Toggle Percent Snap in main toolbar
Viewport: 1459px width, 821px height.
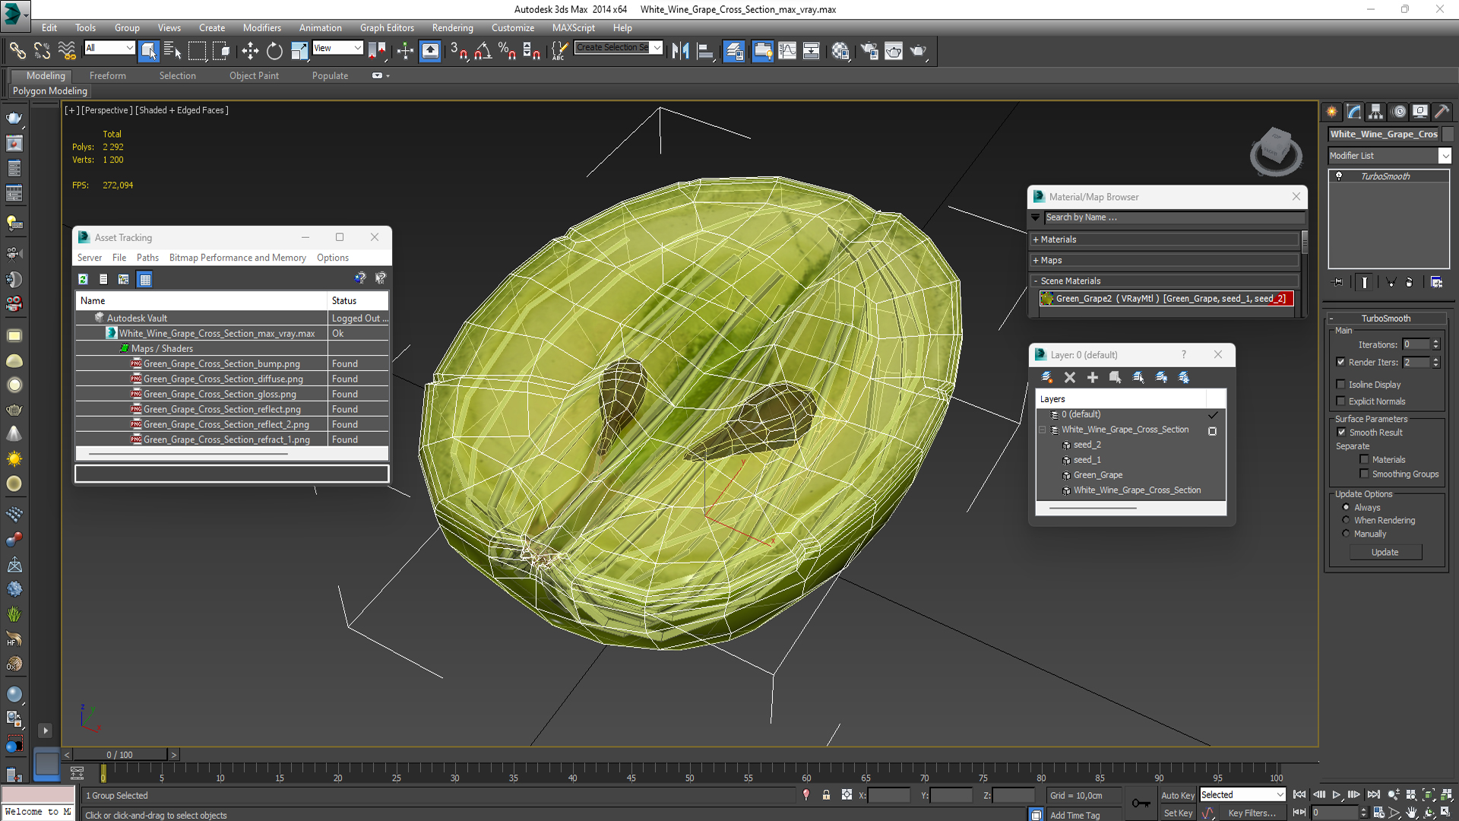coord(507,51)
